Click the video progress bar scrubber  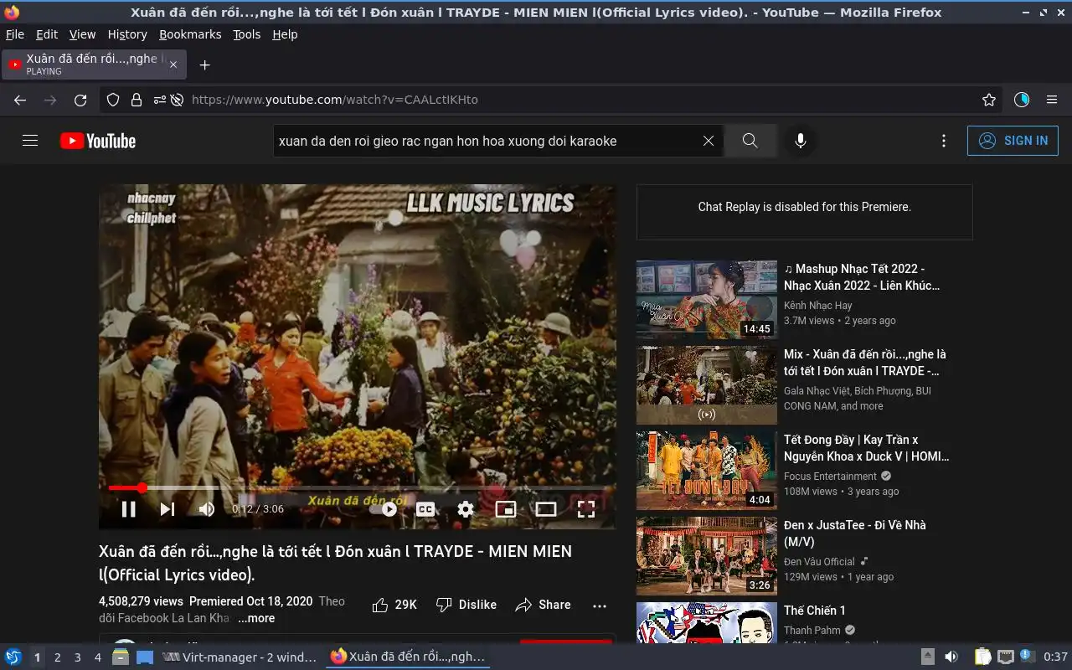142,487
